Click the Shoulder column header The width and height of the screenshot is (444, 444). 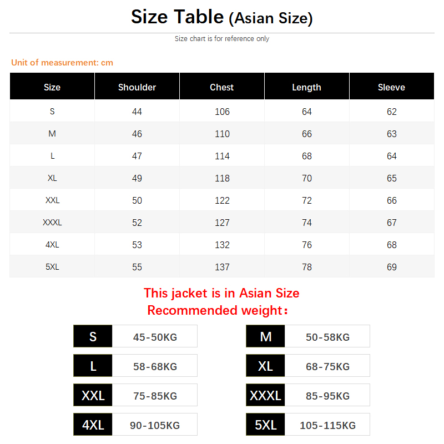[137, 86]
